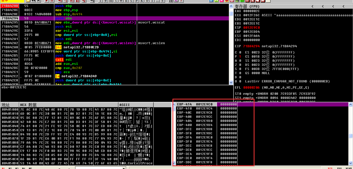This screenshot has height=169, width=353.
Task: Show Breakpoints window via 'b' button
Action: (x=147, y=1)
